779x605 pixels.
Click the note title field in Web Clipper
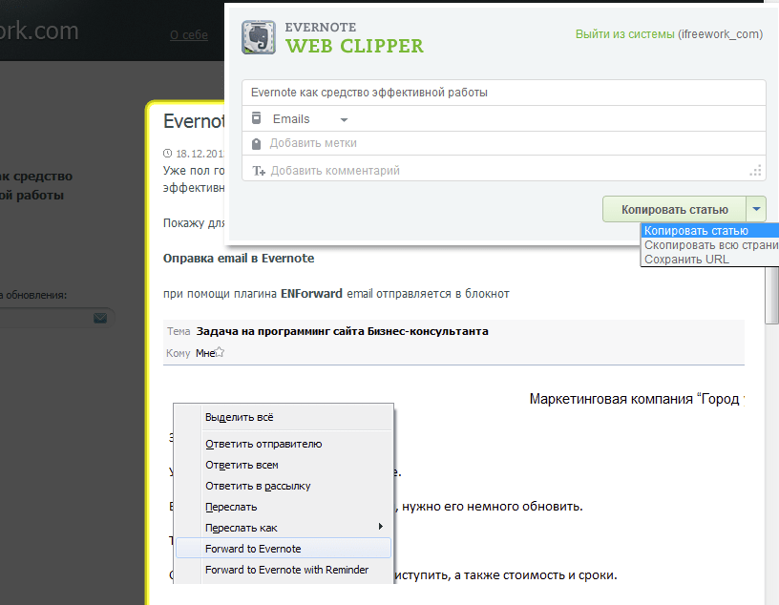[x=504, y=93]
